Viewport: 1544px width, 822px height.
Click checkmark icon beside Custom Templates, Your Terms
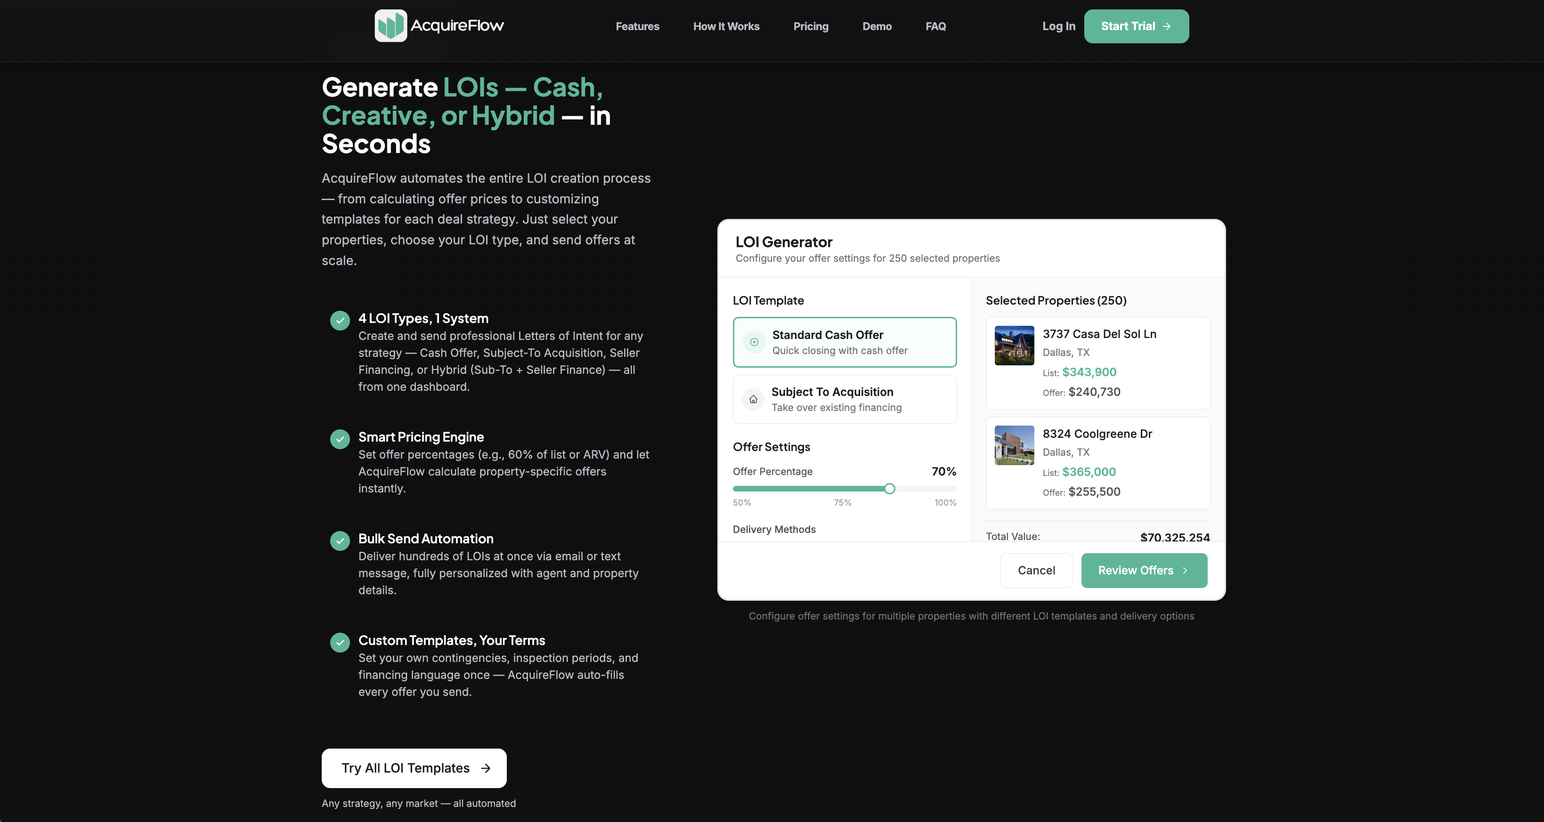pos(340,643)
